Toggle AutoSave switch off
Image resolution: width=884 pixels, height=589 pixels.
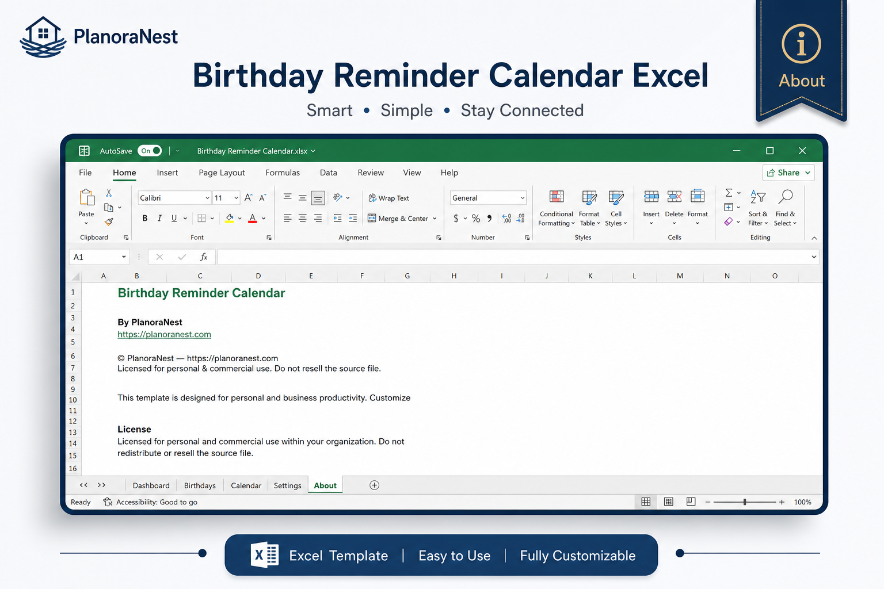click(150, 151)
